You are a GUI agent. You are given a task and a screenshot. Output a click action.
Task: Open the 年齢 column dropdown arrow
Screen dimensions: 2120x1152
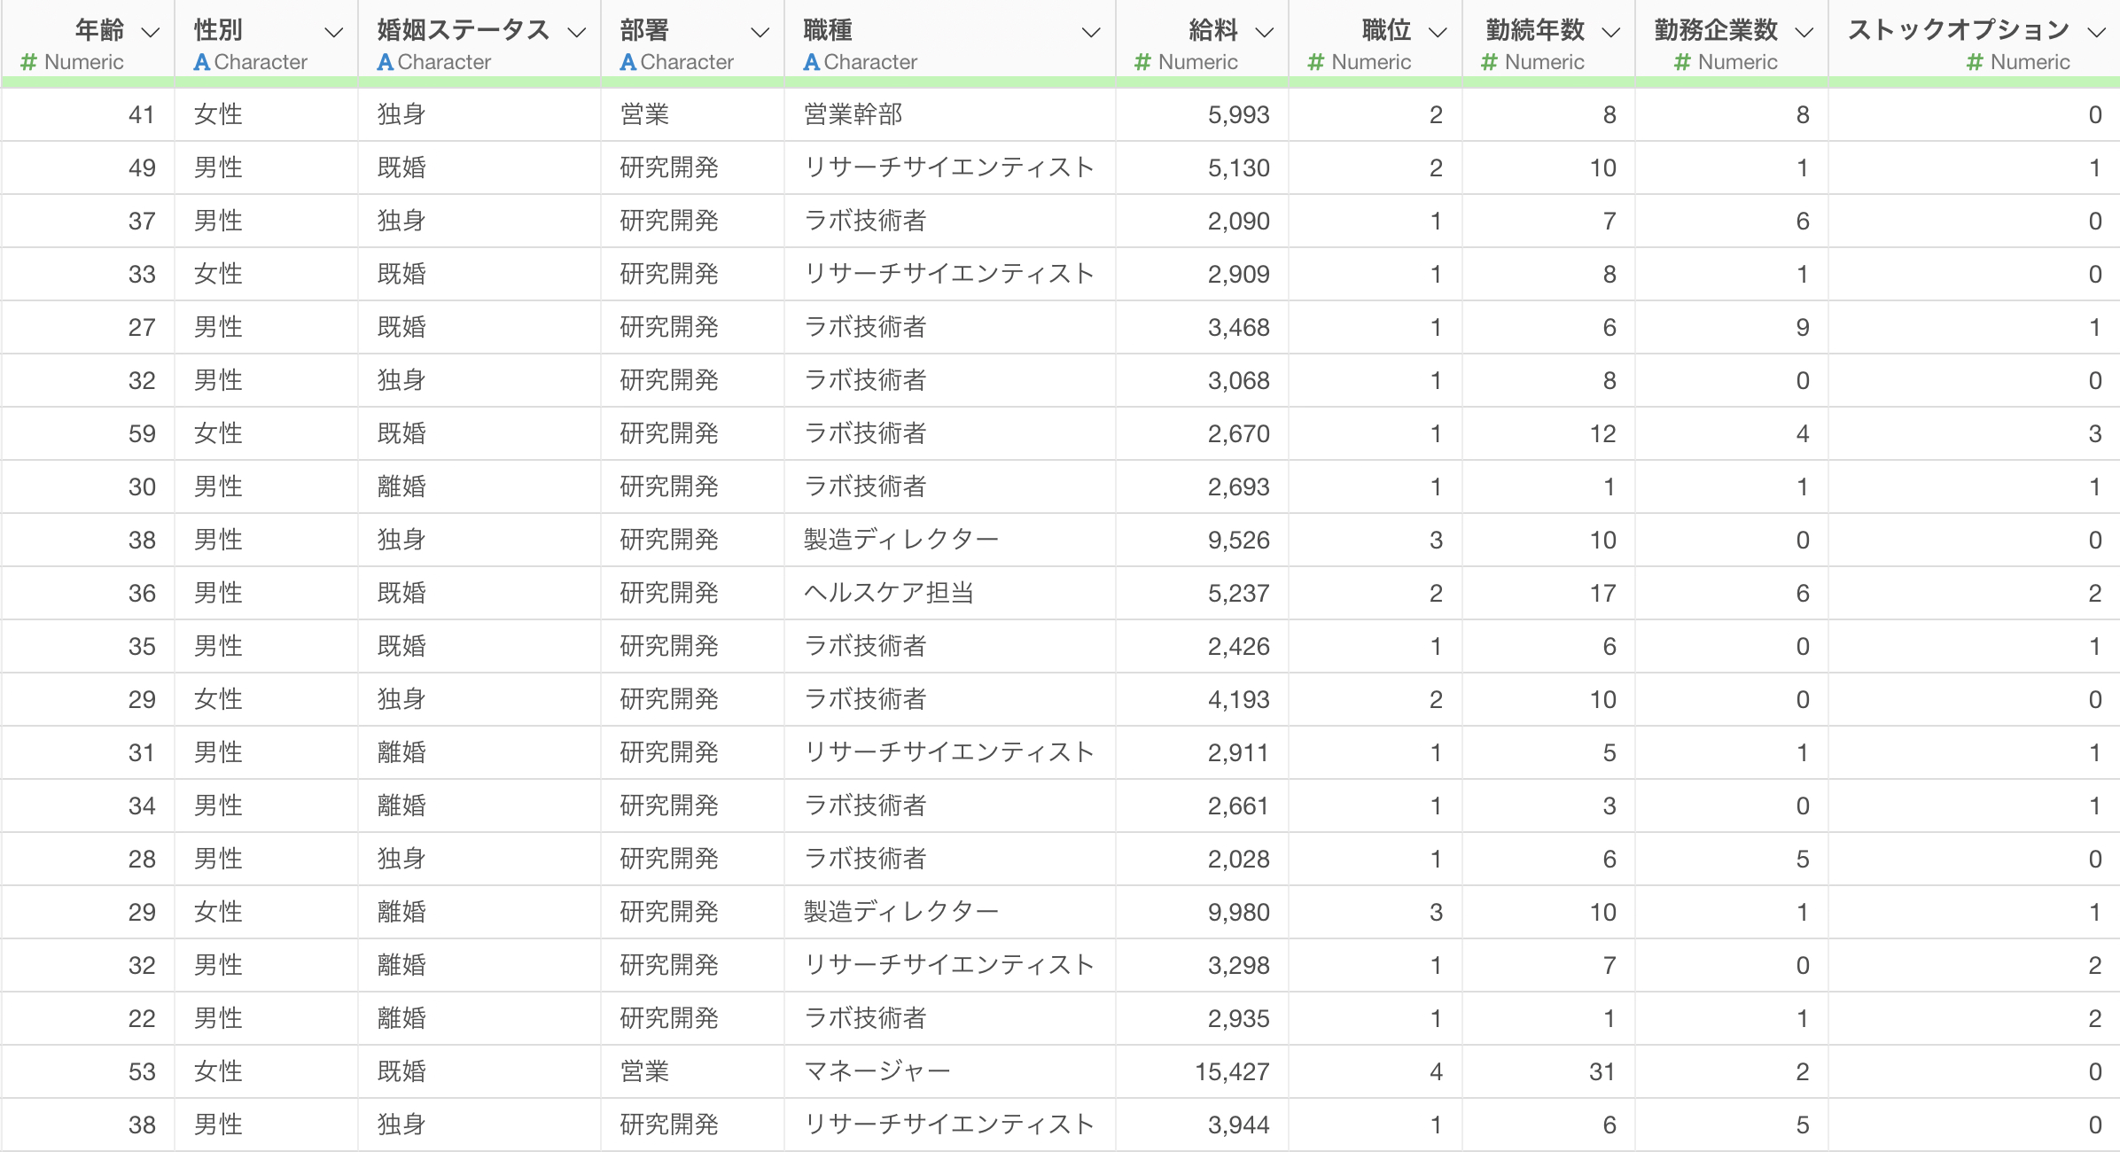(151, 33)
